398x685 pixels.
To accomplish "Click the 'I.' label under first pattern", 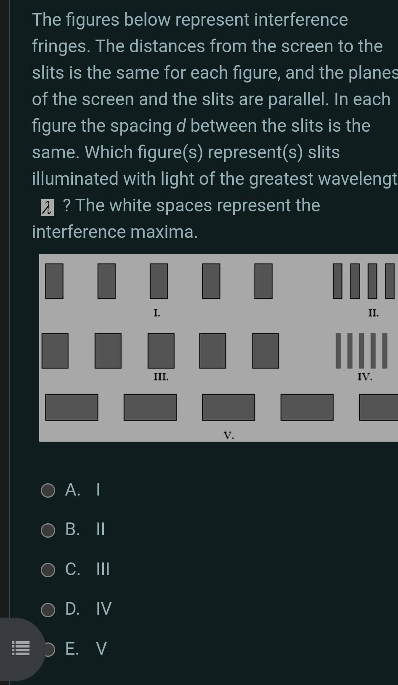I will [157, 312].
